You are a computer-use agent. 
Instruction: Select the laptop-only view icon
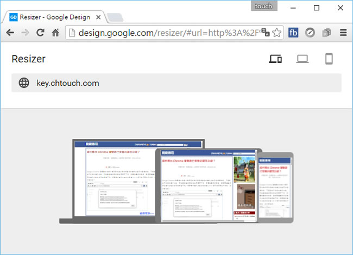302,59
